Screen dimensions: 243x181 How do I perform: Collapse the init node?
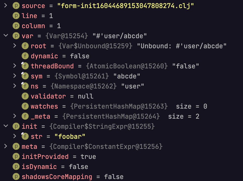point(6,126)
